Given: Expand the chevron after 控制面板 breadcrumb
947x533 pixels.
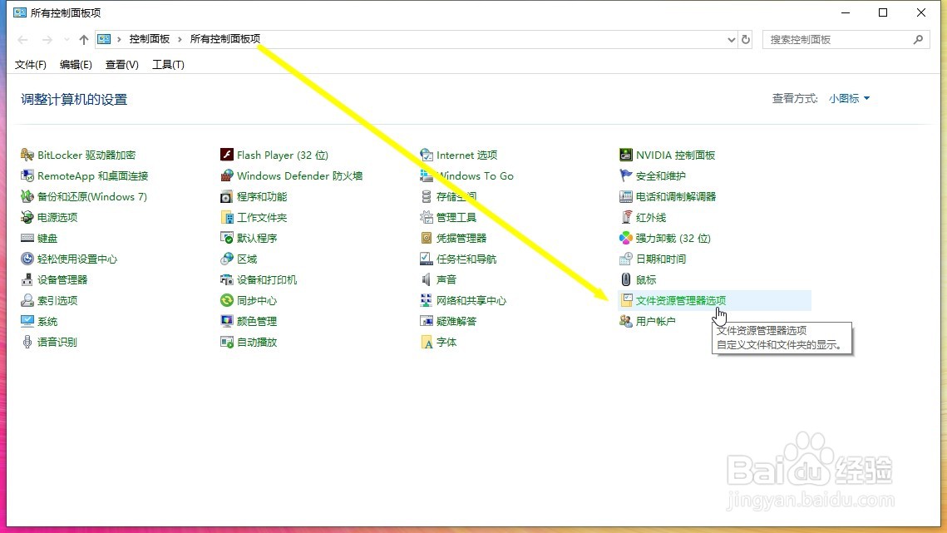Looking at the screenshot, I should [x=180, y=39].
